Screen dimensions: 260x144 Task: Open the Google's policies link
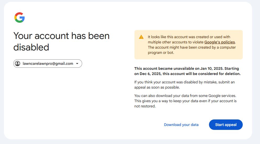point(219,42)
